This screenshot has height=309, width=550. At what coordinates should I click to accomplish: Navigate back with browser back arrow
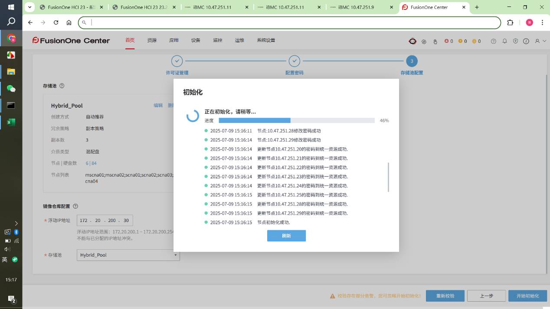coord(30,23)
